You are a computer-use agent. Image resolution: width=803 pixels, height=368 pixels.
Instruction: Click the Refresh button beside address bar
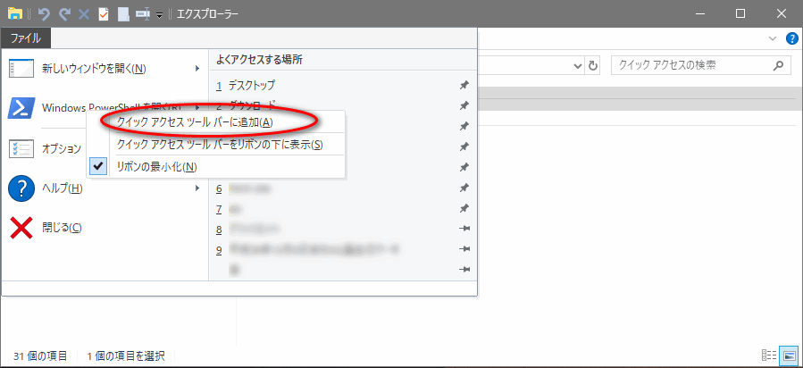click(593, 66)
